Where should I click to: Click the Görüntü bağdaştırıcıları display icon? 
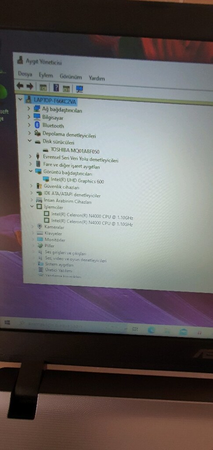point(38,171)
